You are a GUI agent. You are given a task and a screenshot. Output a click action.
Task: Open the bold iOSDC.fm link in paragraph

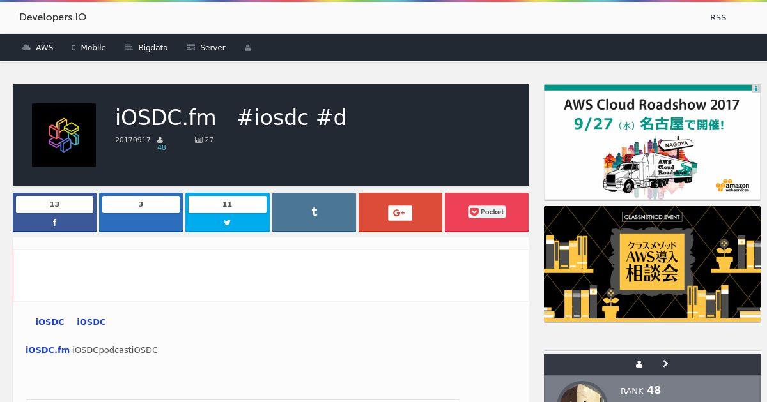(x=47, y=350)
